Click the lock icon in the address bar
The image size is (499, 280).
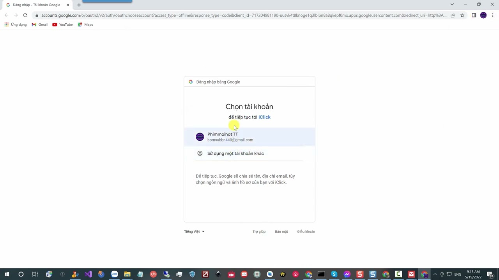click(37, 16)
